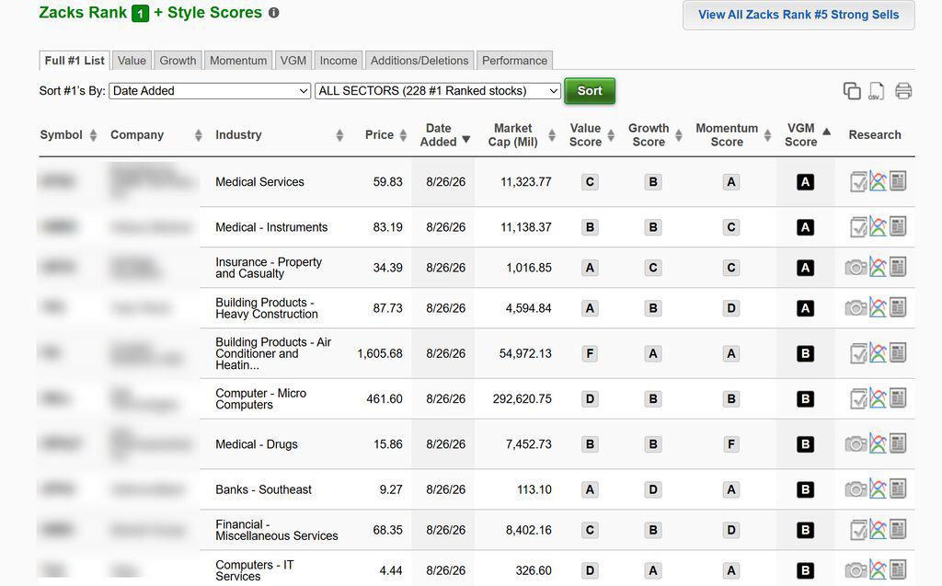
Task: Open the document icon for Medical Services
Action: click(x=898, y=181)
